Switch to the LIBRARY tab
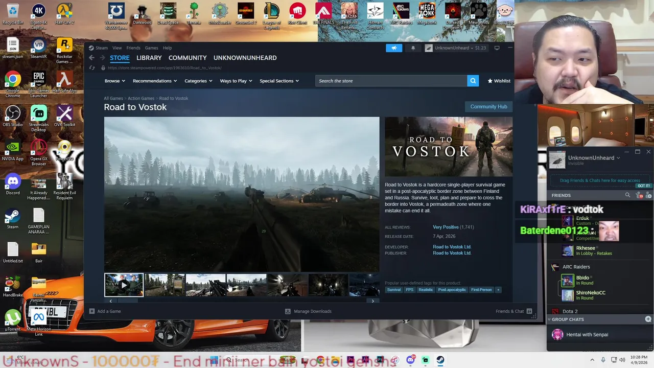654x368 pixels. click(x=149, y=58)
